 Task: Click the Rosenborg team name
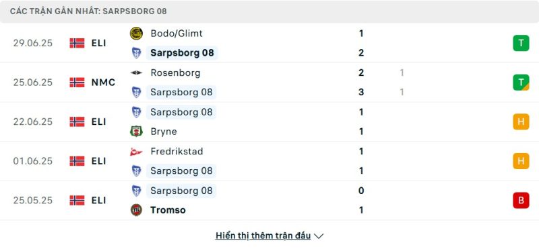coord(175,72)
